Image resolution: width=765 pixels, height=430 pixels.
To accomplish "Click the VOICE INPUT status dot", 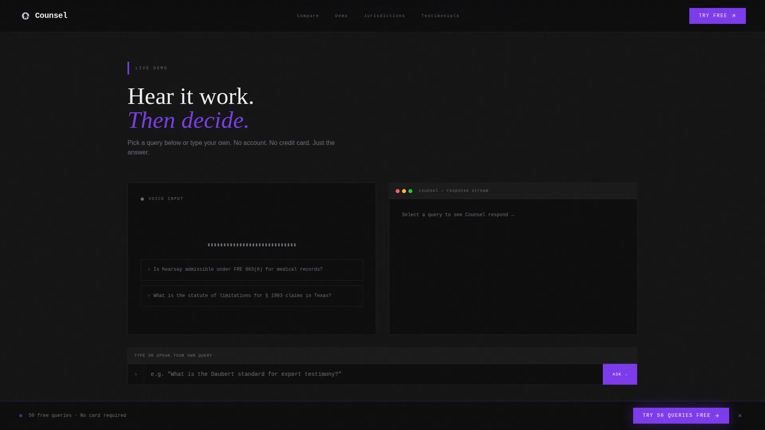I will pos(142,199).
